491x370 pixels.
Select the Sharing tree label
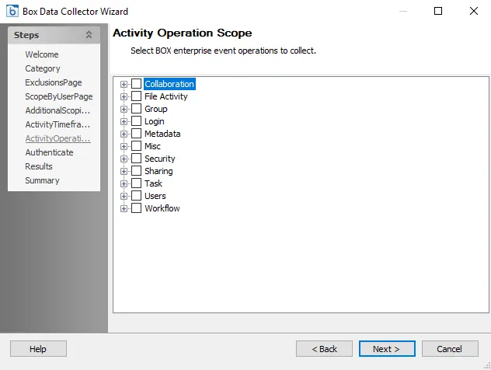point(158,171)
